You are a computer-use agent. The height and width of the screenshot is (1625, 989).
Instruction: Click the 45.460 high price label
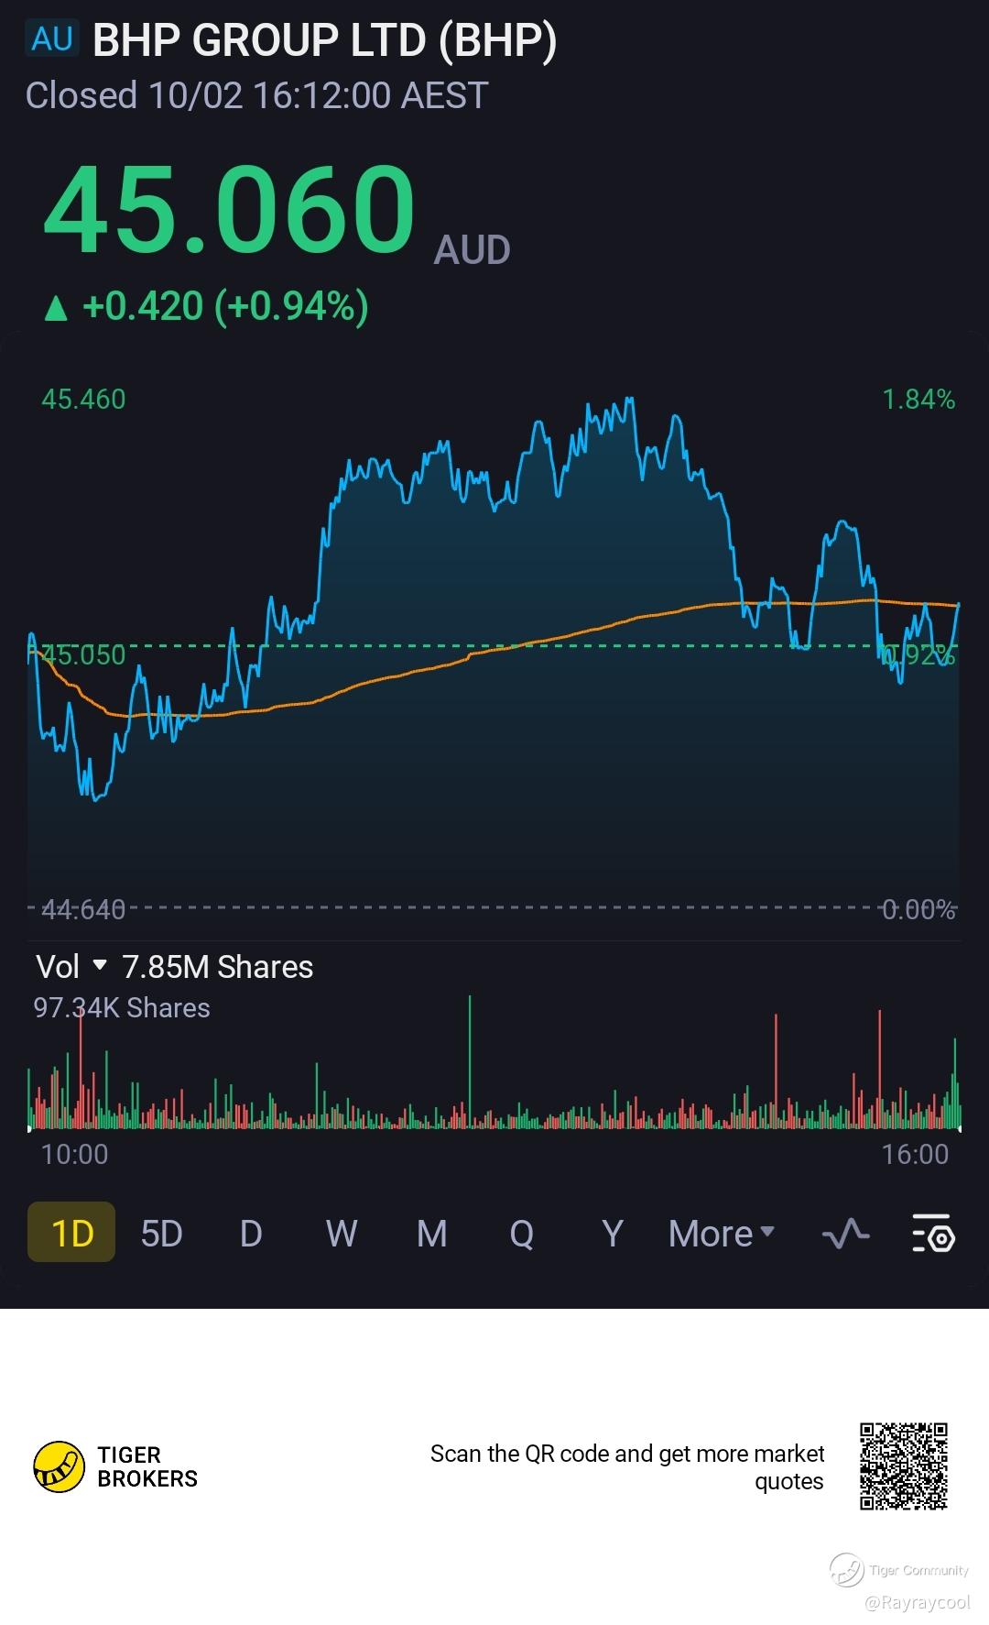coord(83,399)
